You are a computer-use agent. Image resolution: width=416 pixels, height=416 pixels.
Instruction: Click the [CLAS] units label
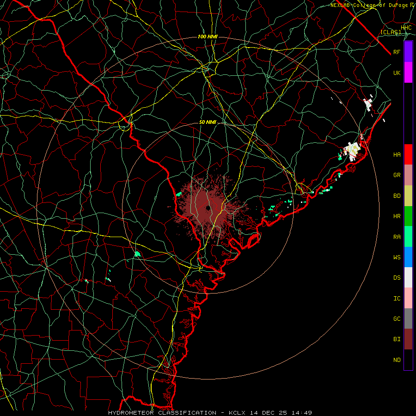(x=391, y=32)
